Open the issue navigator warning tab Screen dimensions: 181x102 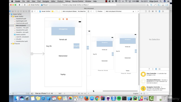click(18, 11)
